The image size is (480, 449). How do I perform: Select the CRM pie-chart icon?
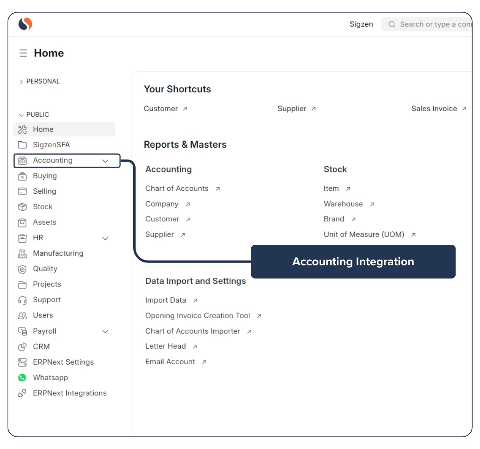coord(22,347)
